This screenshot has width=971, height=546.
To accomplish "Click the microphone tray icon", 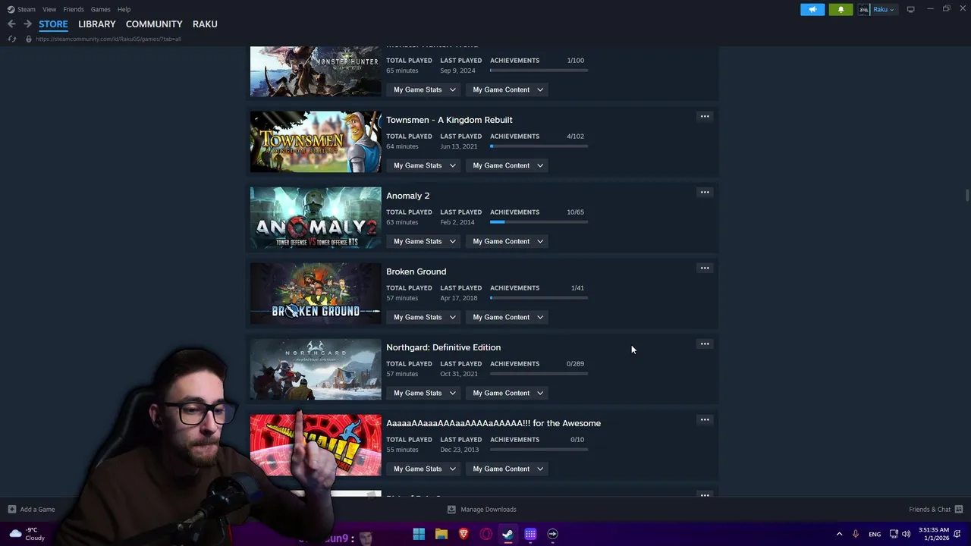I will (x=856, y=534).
